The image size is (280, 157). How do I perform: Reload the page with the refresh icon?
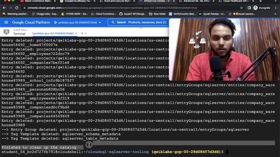17,8
